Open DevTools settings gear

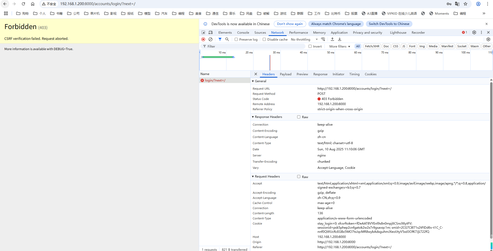click(x=474, y=32)
